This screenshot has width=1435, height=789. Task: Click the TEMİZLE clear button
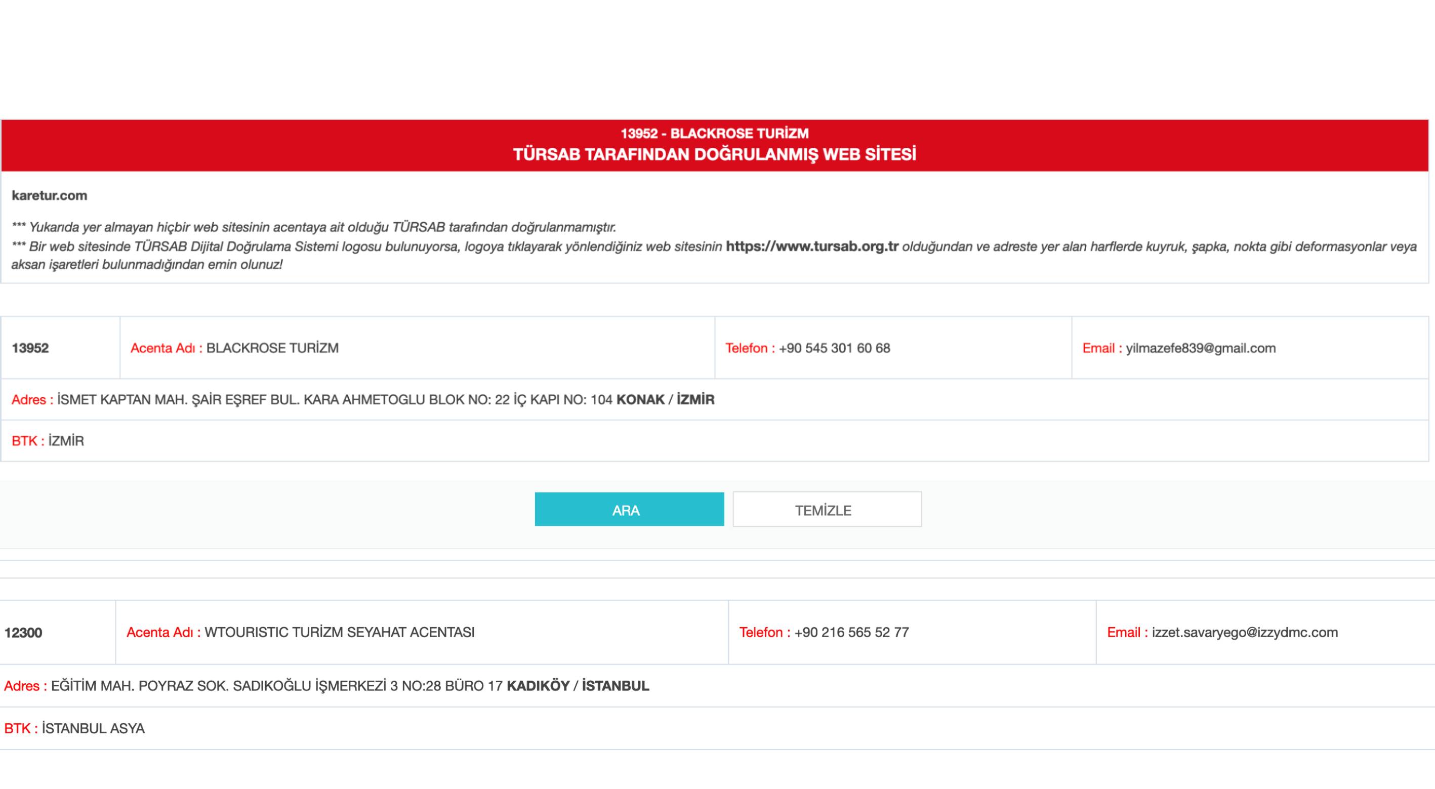[827, 510]
